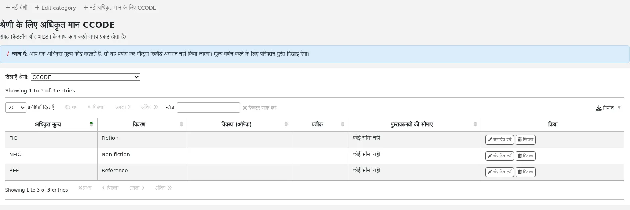Add new authorized value for CCODE
Image resolution: width=630 pixels, height=210 pixels.
tap(120, 8)
